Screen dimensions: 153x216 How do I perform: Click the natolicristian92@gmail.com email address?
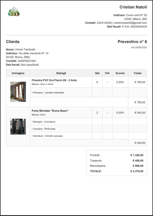130,23
